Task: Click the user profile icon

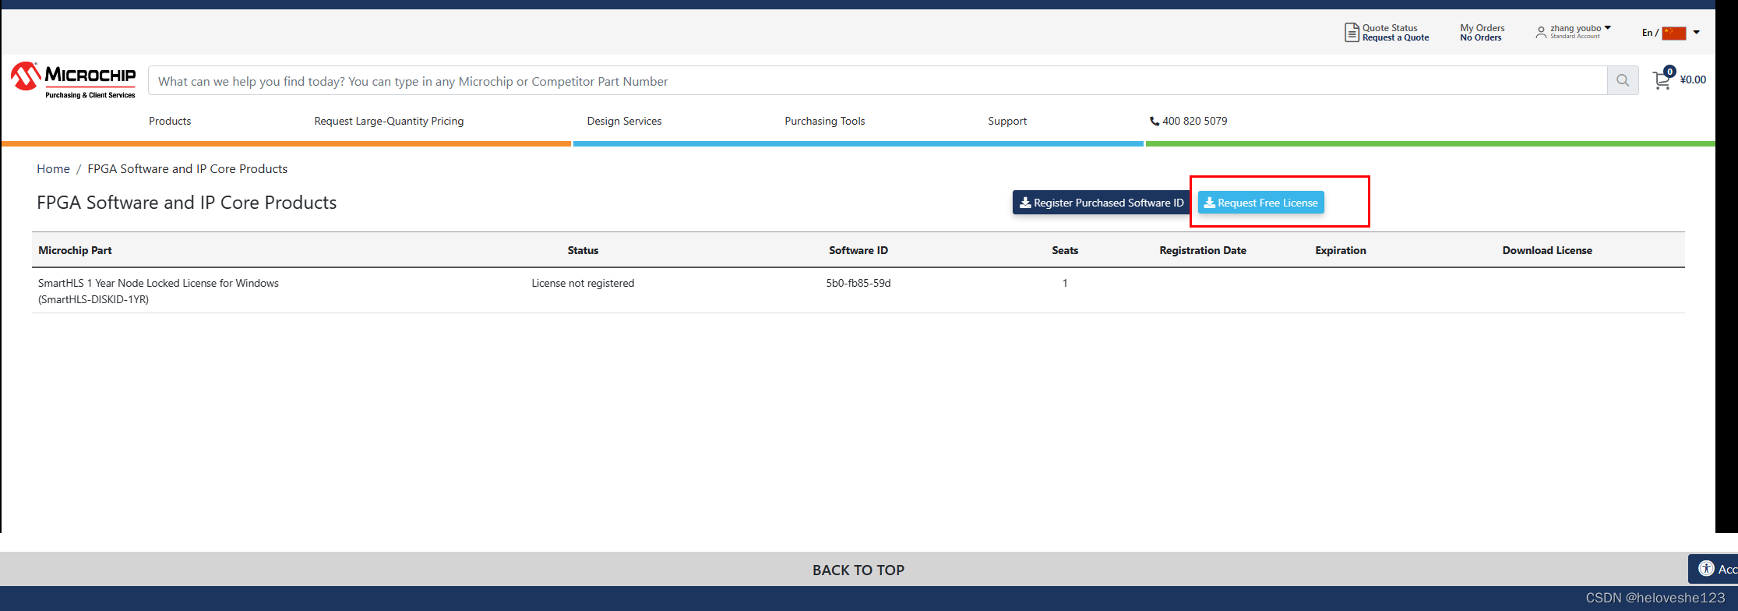Action: point(1541,32)
